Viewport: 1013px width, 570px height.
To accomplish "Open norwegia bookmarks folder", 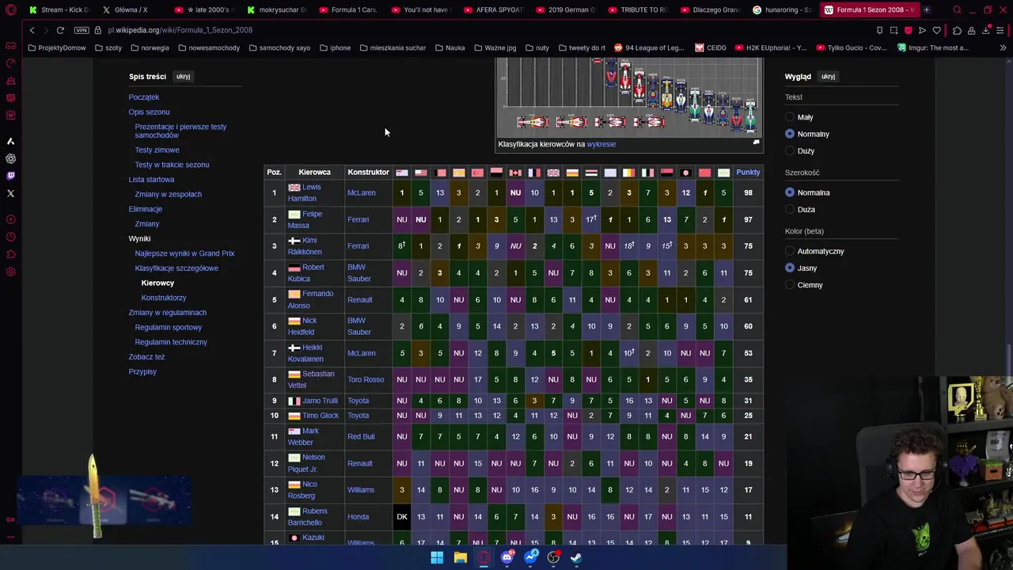I will point(150,47).
